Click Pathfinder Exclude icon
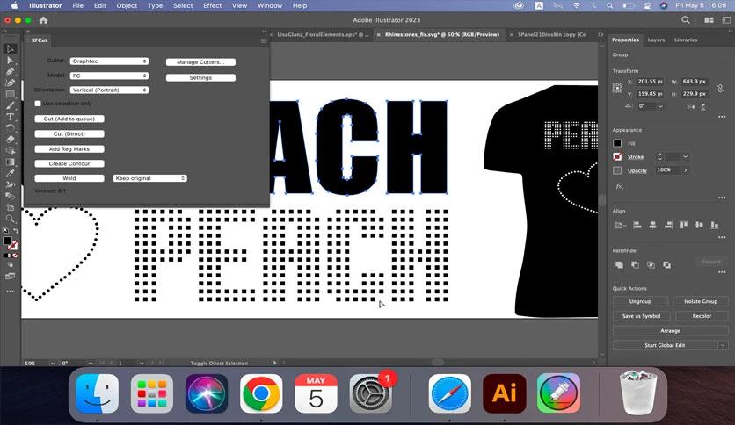This screenshot has height=425, width=735. pyautogui.click(x=666, y=265)
